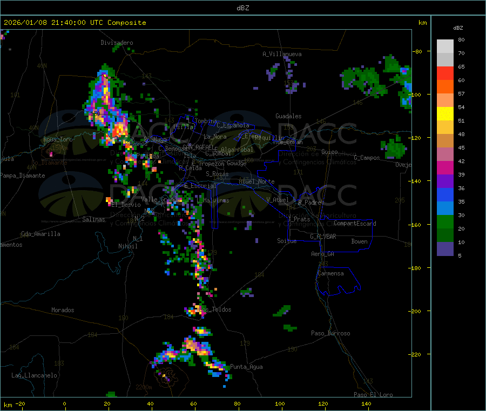Image resolution: width=486 pixels, height=411 pixels.
Task: Pick the slate purple 5–10 dBZ legend swatch
Action: pos(445,249)
